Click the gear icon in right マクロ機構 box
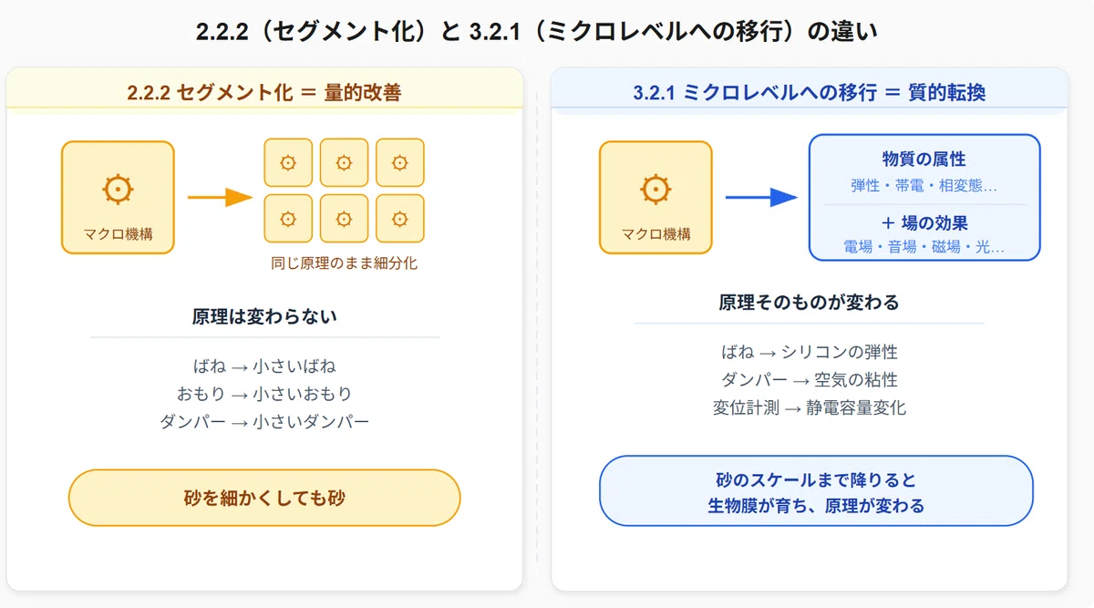Image resolution: width=1094 pixels, height=608 pixels. coord(655,189)
